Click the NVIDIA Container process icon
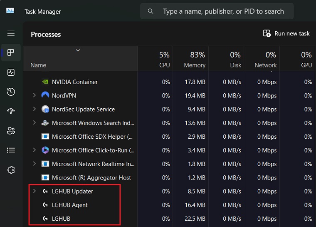Image resolution: width=316 pixels, height=227 pixels. tap(45, 82)
